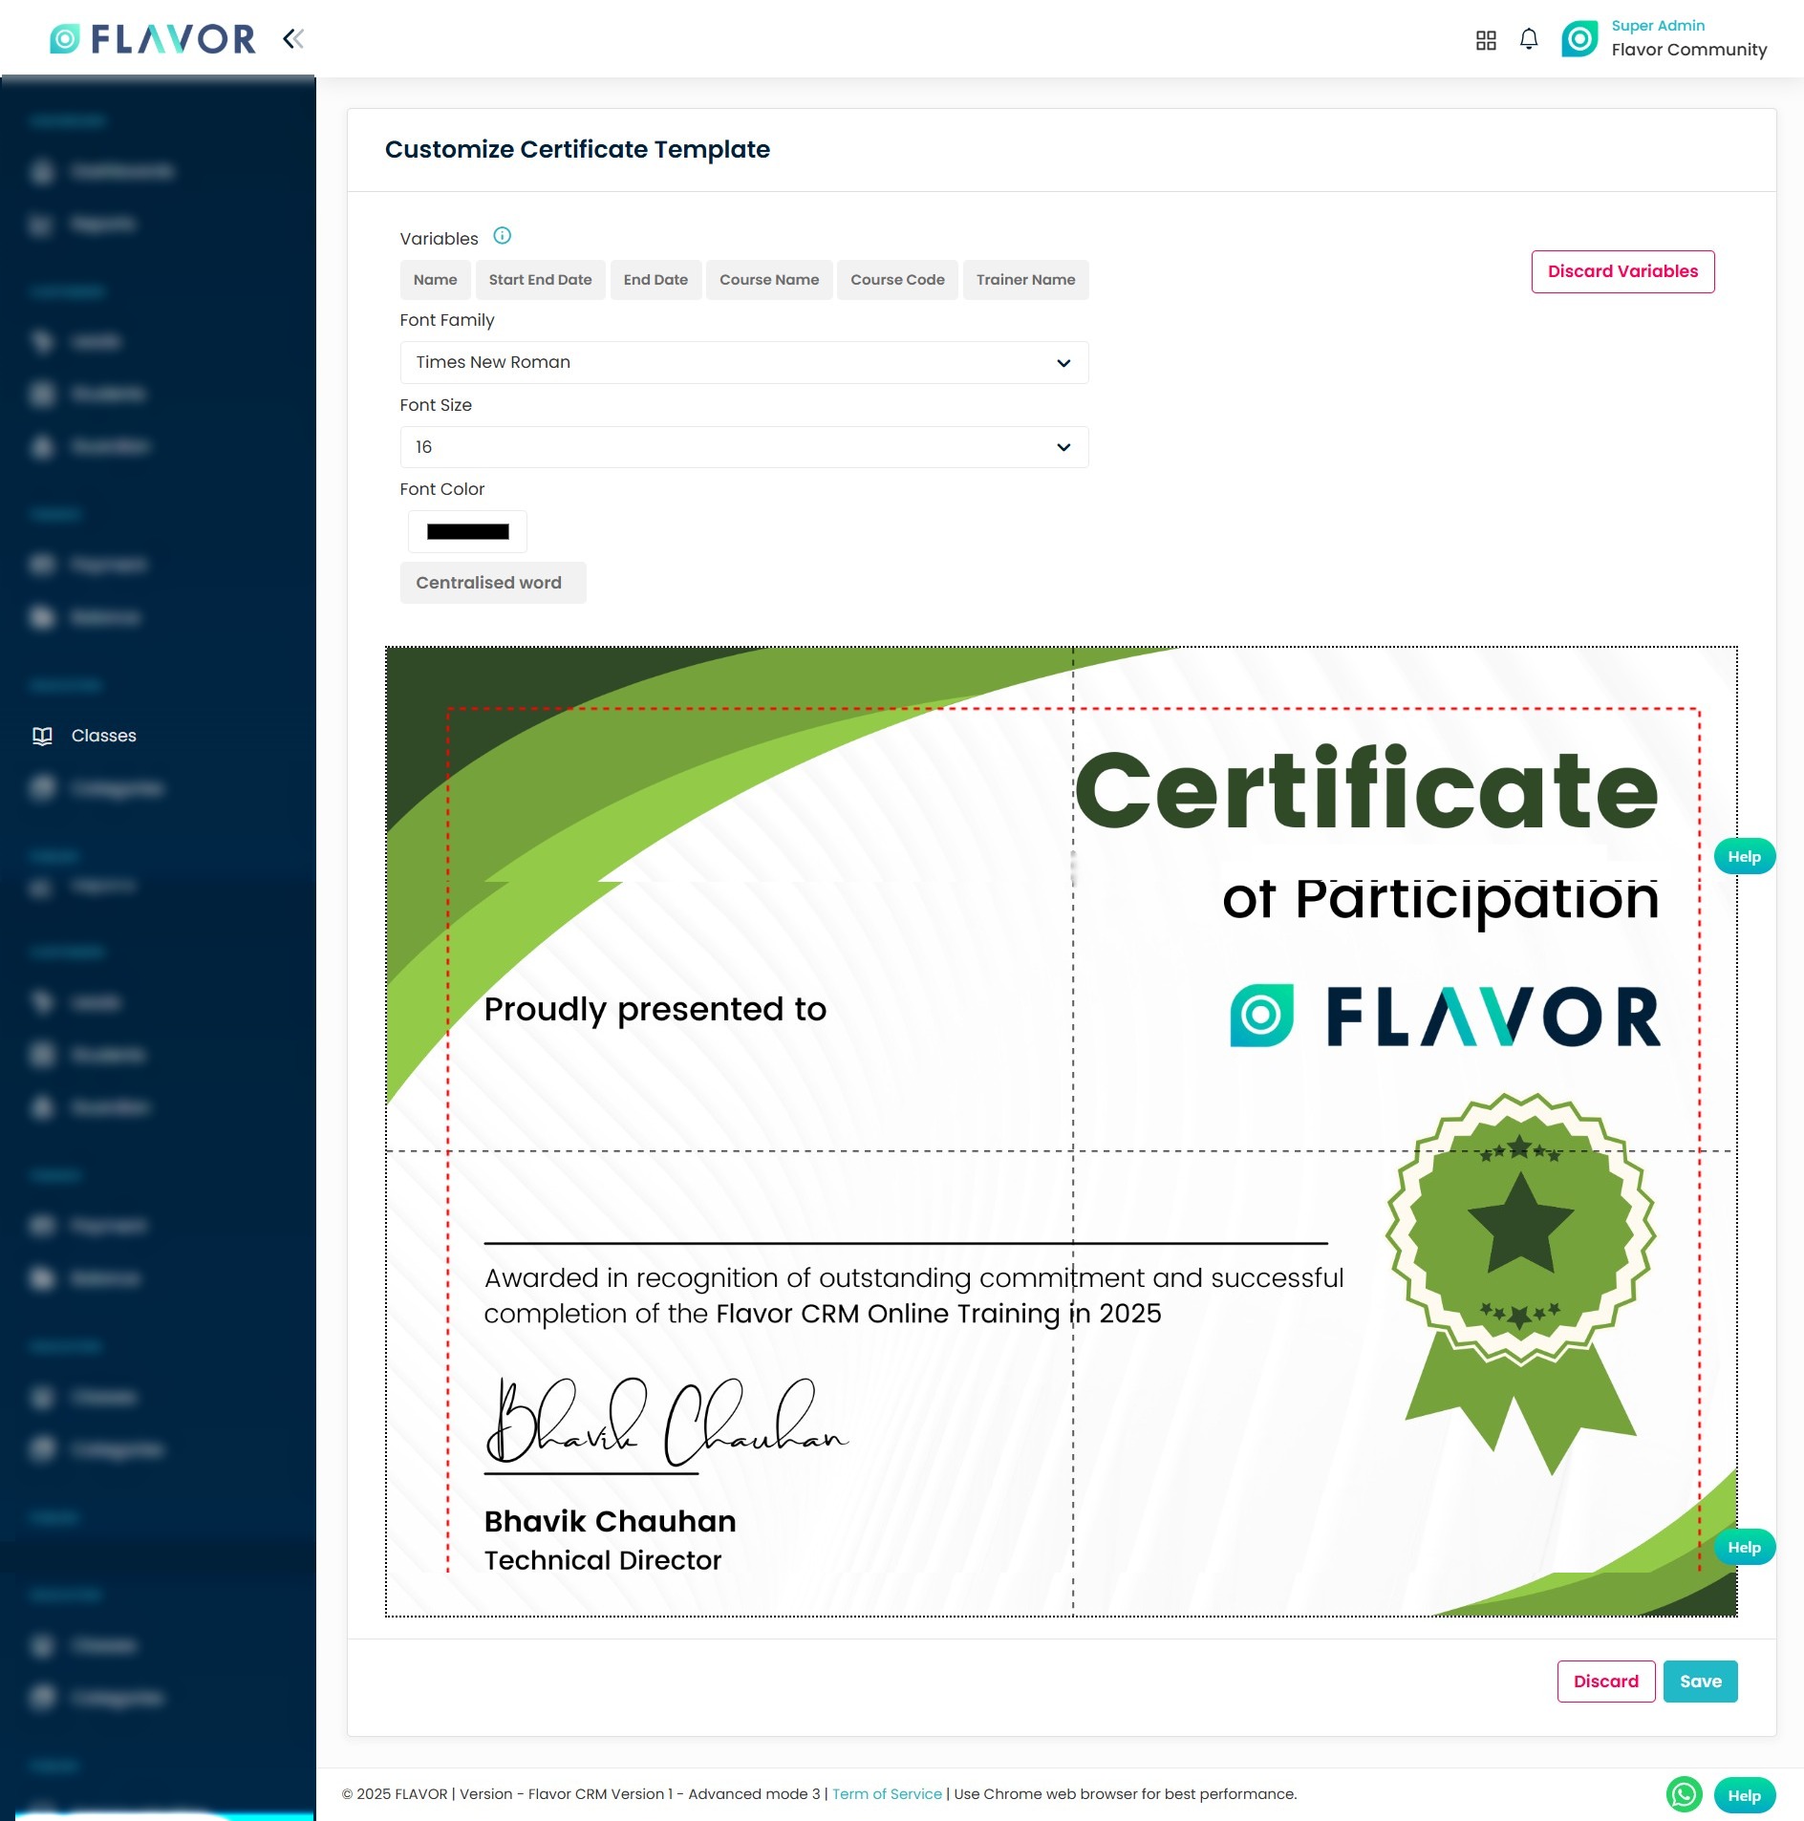Viewport: 1804px width, 1821px height.
Task: Open Classes in the sidebar menu
Action: (x=104, y=736)
